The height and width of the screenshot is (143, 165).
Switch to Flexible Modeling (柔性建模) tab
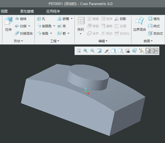[x=27, y=11]
